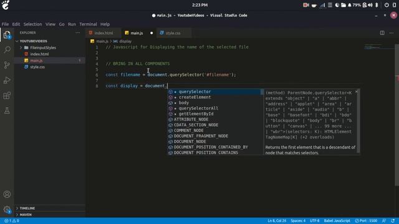399x224 pixels.
Task: Switch to the style.css editor tab
Action: [173, 33]
